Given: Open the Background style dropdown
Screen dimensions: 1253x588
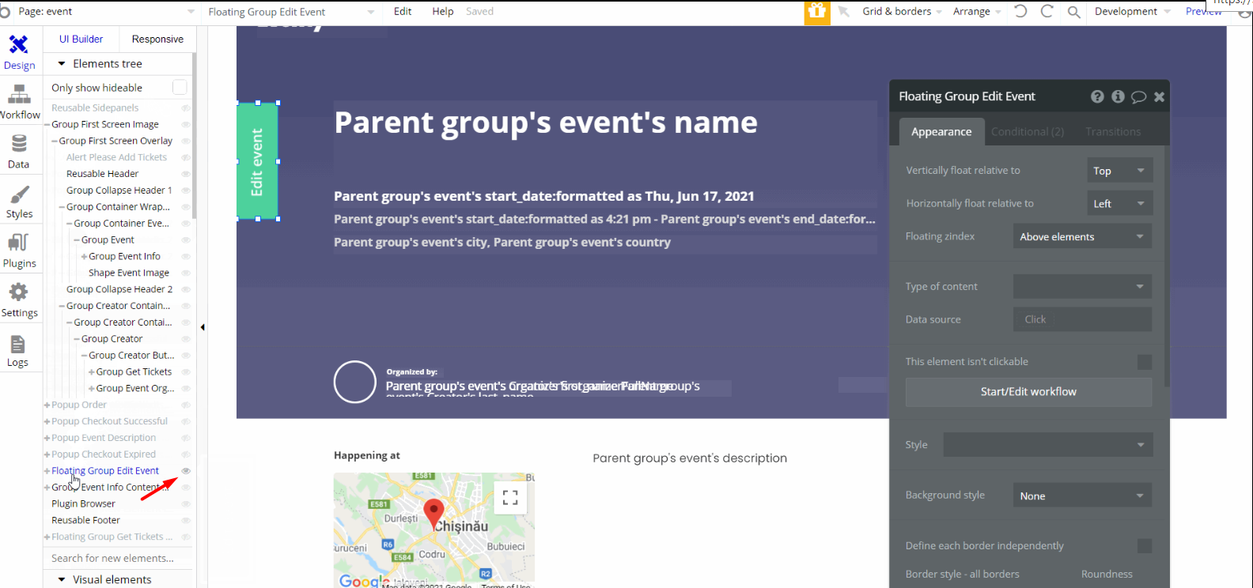Looking at the screenshot, I should pos(1082,496).
